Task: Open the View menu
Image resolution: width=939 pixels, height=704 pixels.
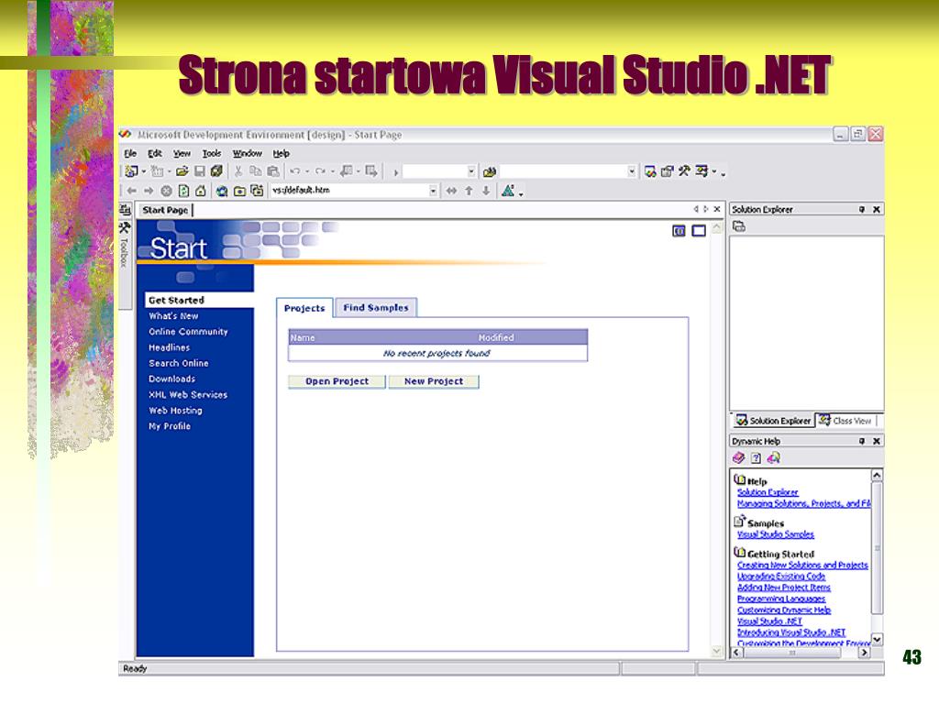Action: pos(182,153)
